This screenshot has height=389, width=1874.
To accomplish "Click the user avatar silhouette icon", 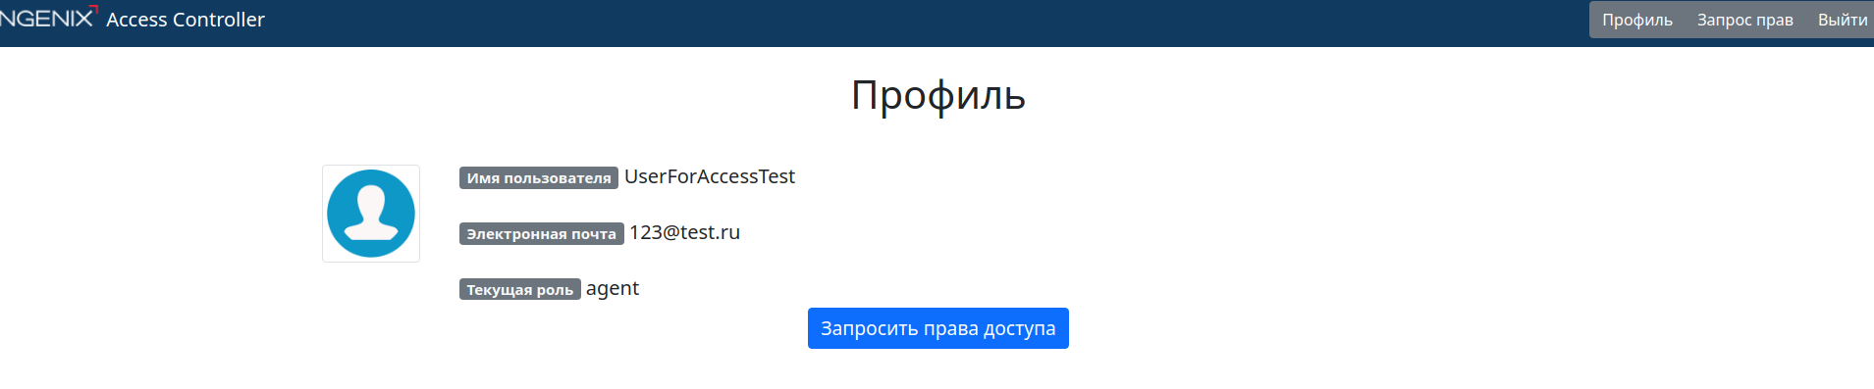I will (371, 214).
